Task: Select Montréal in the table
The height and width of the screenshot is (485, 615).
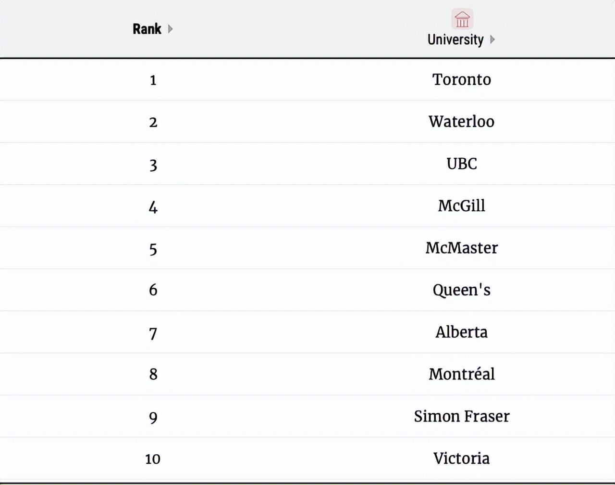Action: pyautogui.click(x=462, y=374)
